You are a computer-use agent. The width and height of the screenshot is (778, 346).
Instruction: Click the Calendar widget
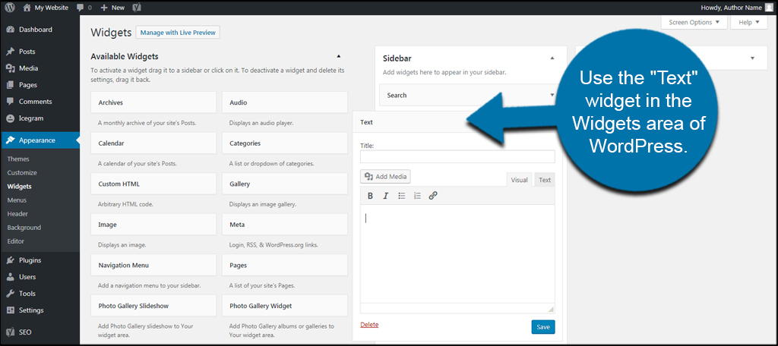(x=153, y=143)
